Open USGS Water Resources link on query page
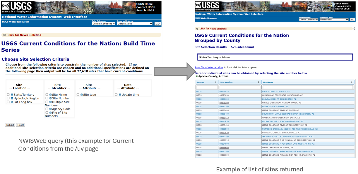The height and width of the screenshot is (174, 358). coord(16,22)
